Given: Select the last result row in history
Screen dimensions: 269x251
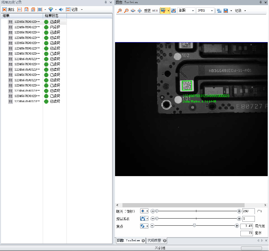Looking at the screenshot, I should [x=37, y=101].
